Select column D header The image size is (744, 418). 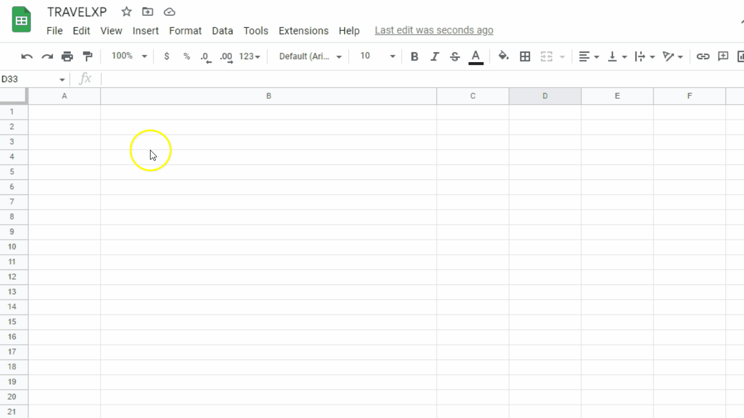545,96
